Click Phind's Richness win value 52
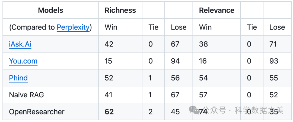The height and width of the screenshot is (122, 293). [109, 78]
